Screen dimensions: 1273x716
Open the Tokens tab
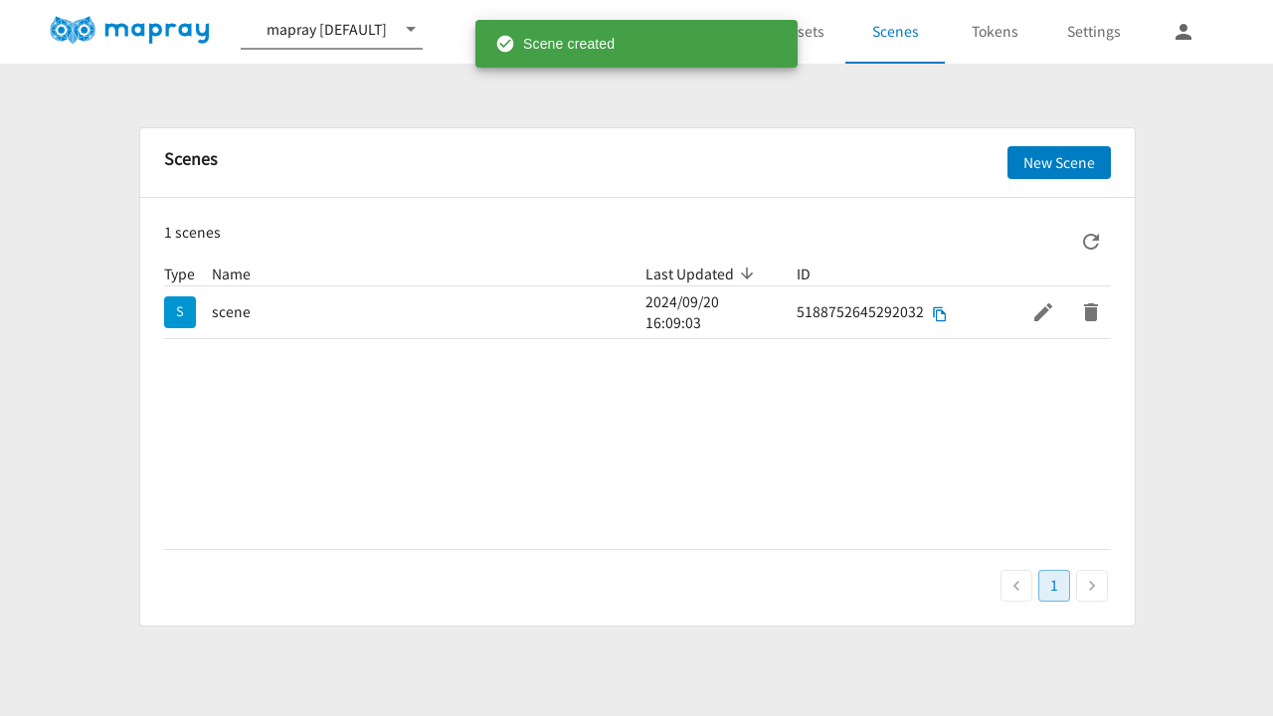(994, 32)
